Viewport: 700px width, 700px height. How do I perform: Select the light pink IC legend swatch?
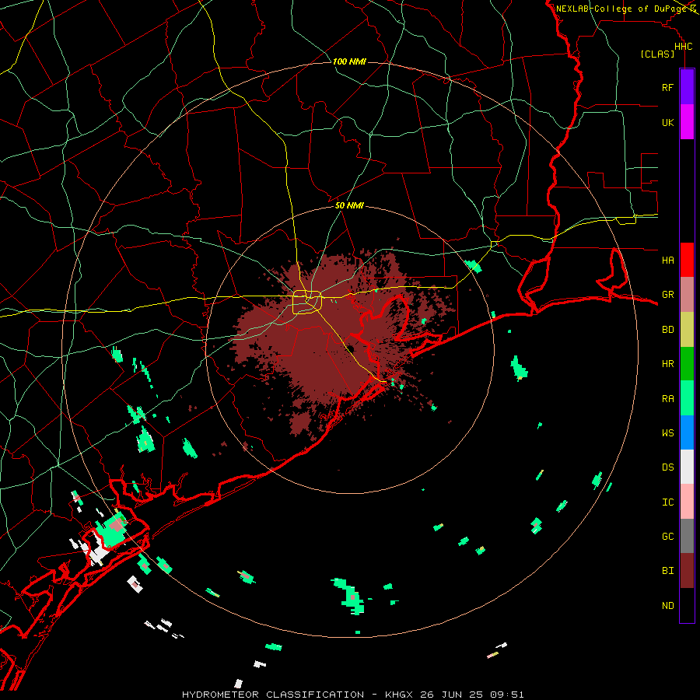tap(687, 502)
